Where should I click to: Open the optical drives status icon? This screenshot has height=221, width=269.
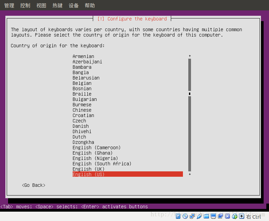pos(185,216)
